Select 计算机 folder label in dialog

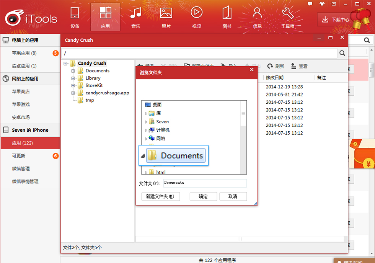(x=163, y=130)
